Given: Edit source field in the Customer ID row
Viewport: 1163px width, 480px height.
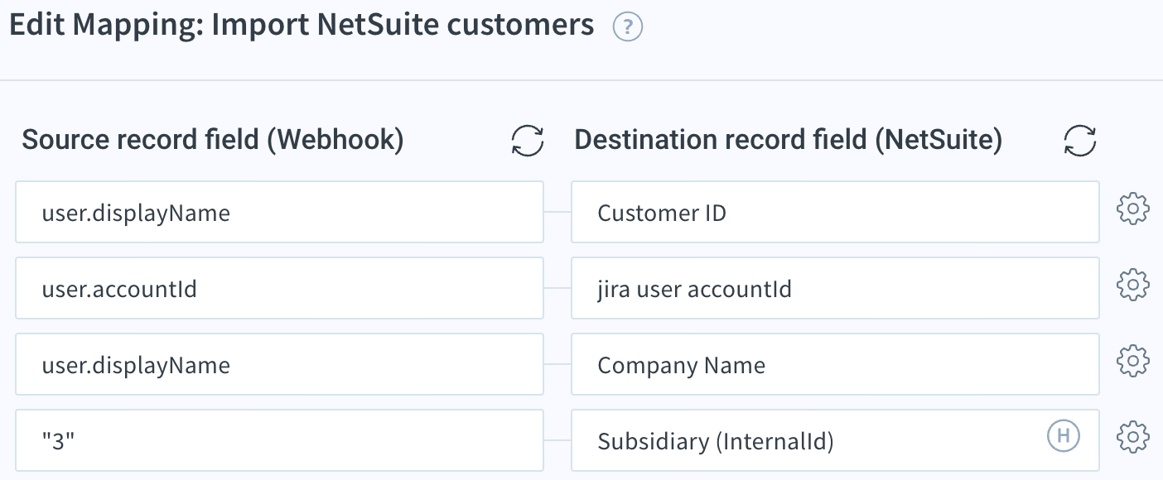Looking at the screenshot, I should (280, 213).
